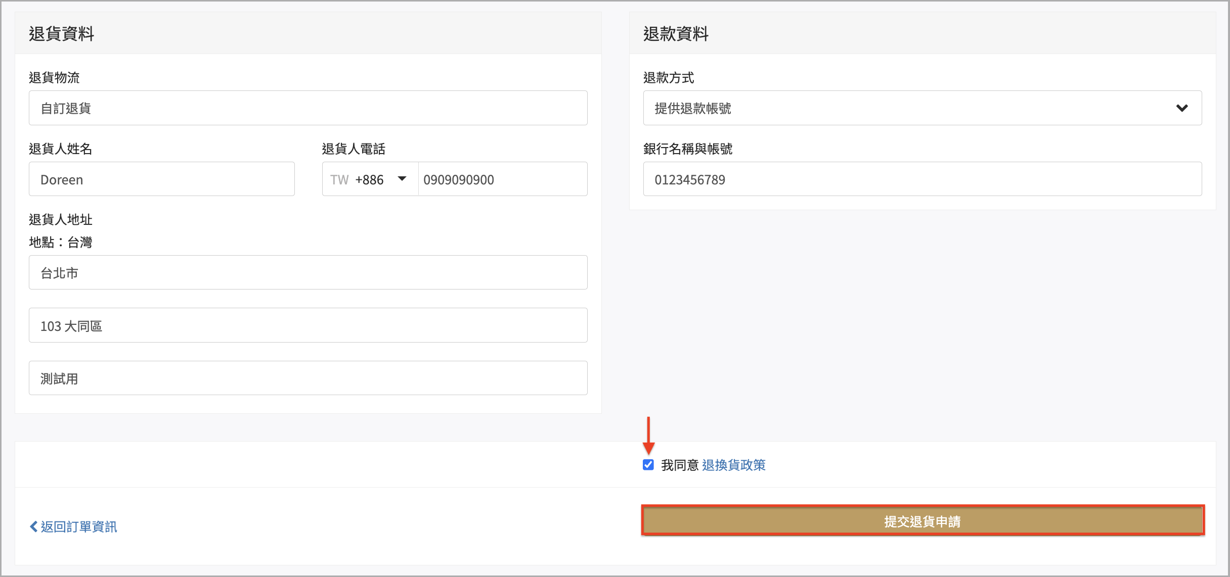The height and width of the screenshot is (577, 1230).
Task: Click the submit return request button
Action: click(922, 521)
